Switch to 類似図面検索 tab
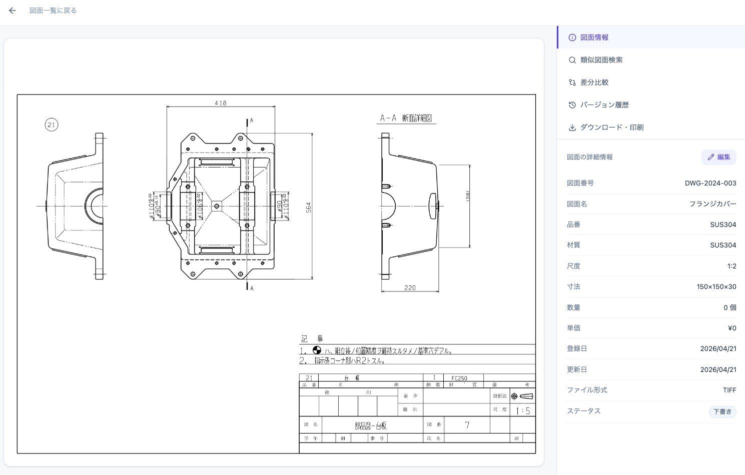 click(651, 60)
